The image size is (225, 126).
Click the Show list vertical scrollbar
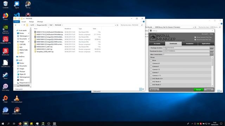(212, 71)
